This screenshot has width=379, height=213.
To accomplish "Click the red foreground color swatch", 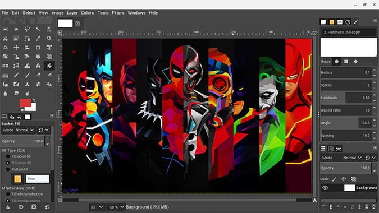I will pos(25,103).
